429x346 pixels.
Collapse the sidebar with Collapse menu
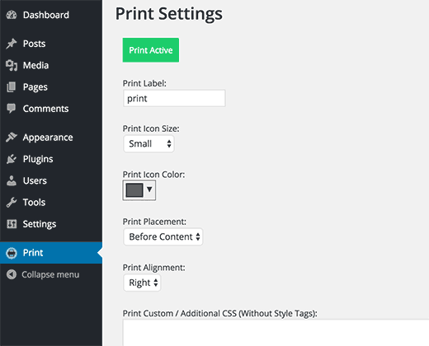pos(43,274)
